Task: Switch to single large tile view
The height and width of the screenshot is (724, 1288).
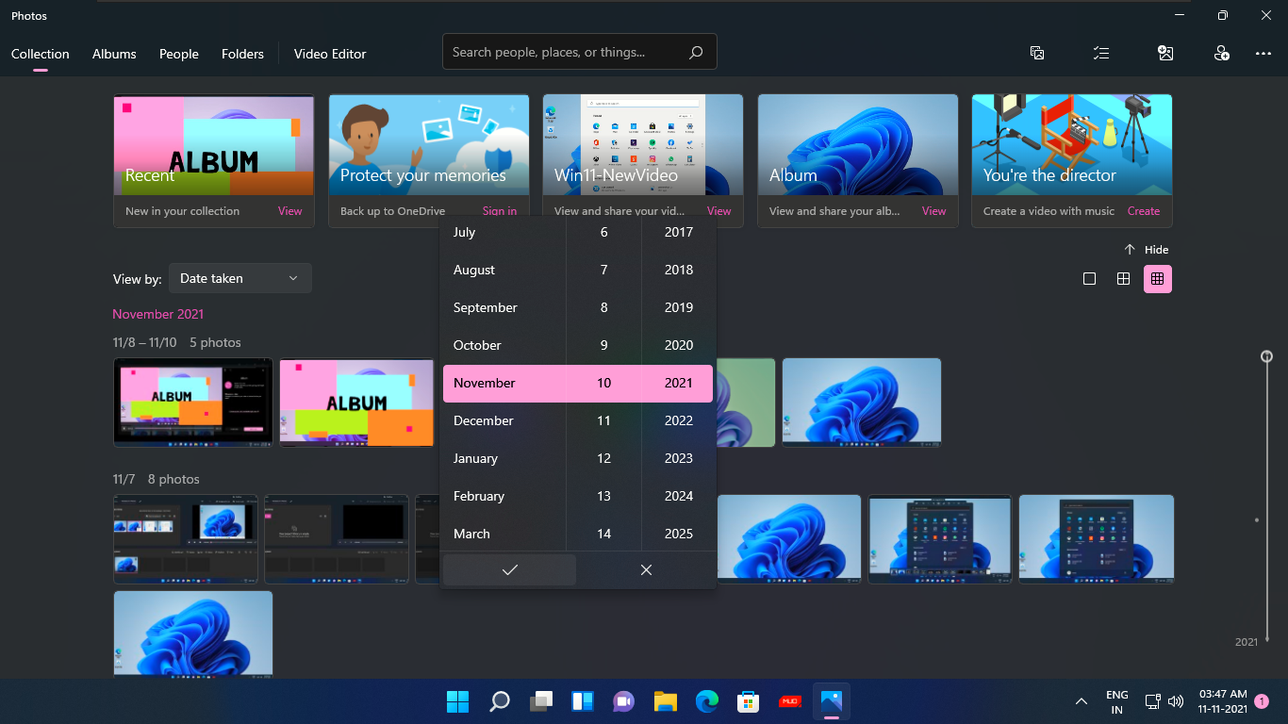Action: pos(1089,279)
